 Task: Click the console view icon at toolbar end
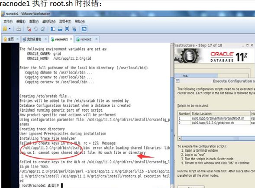coord(84,29)
